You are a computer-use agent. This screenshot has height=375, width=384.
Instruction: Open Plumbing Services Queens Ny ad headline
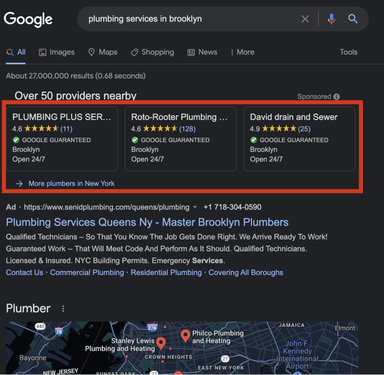click(147, 222)
